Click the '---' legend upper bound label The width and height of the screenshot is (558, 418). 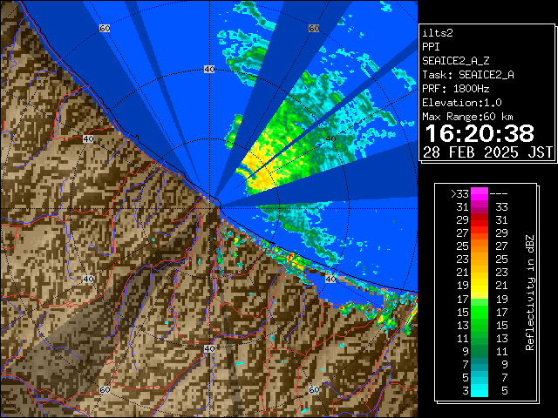pyautogui.click(x=499, y=194)
